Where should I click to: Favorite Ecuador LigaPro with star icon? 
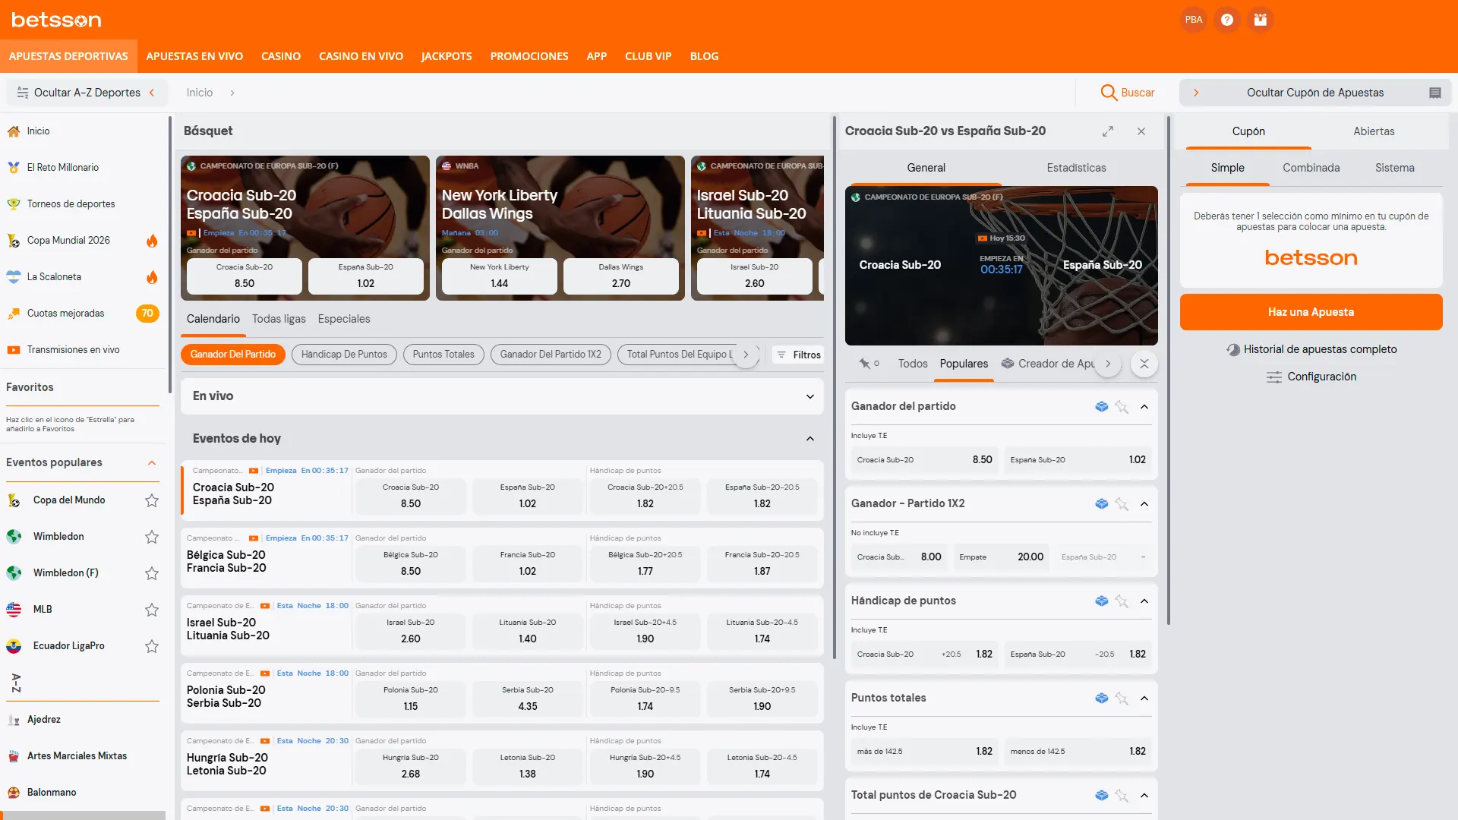click(x=152, y=646)
